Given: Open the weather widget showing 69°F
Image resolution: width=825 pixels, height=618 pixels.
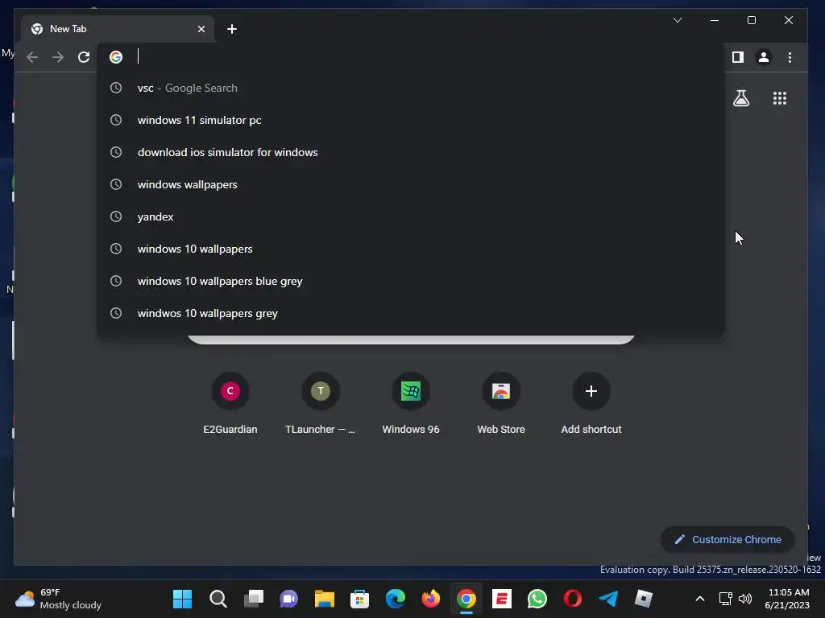Looking at the screenshot, I should click(x=58, y=599).
